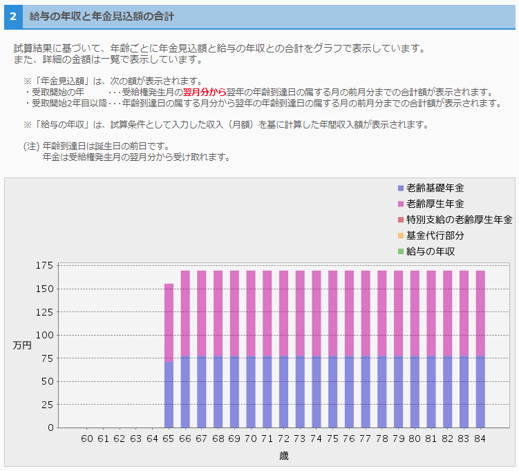Select the 老齢基礎年金 legend swatch

(x=401, y=189)
